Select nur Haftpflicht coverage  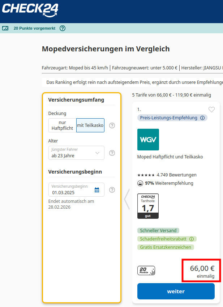click(62, 125)
